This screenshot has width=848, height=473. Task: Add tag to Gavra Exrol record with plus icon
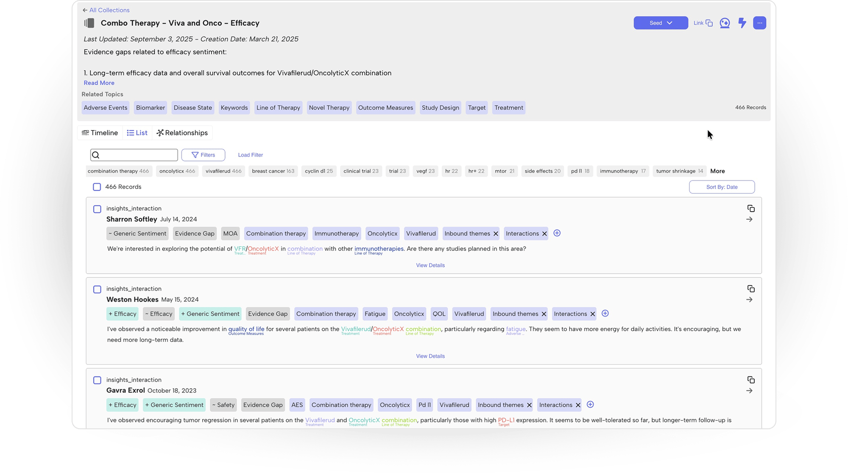click(x=590, y=405)
